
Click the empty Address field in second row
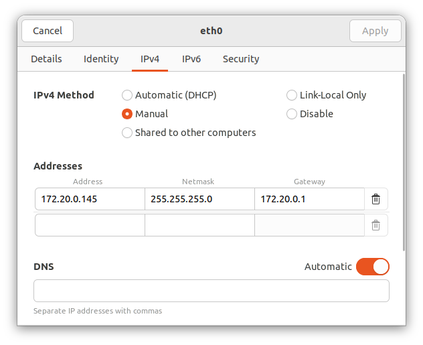(x=90, y=225)
